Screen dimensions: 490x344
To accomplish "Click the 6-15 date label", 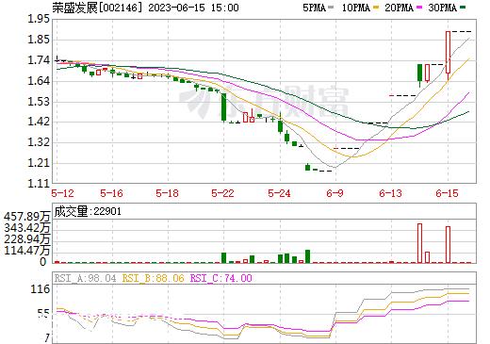I will tap(447, 193).
